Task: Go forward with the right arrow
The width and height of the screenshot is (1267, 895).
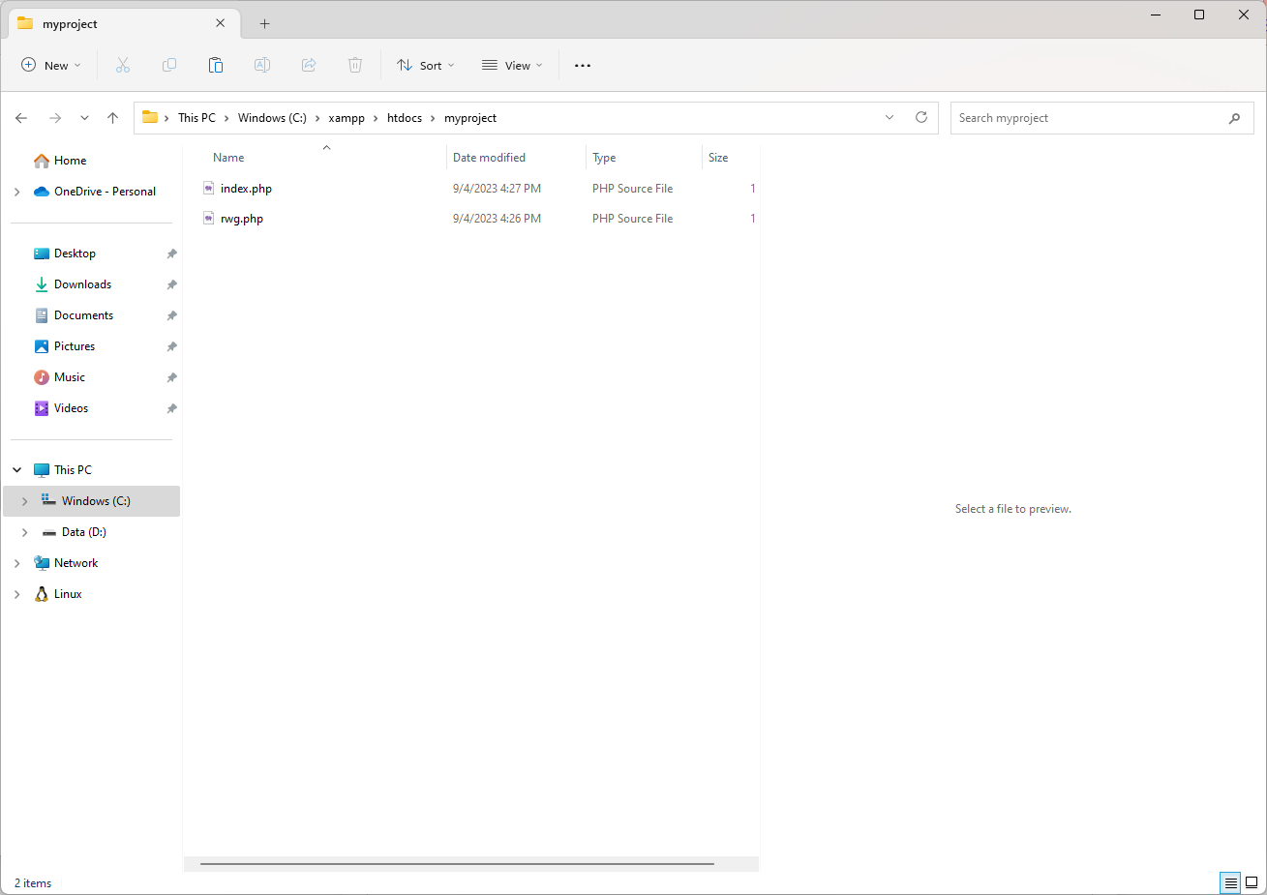Action: pos(55,118)
